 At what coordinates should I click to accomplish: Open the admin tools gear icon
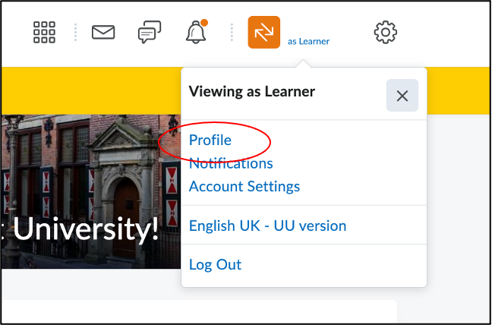click(386, 32)
